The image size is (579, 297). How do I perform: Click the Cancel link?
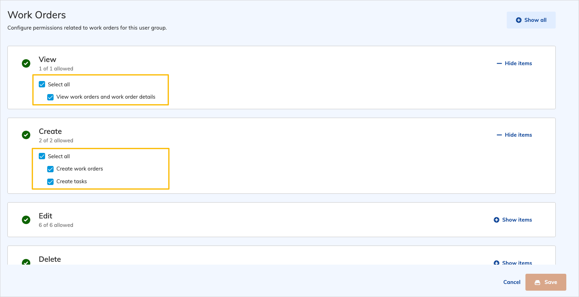(x=512, y=282)
